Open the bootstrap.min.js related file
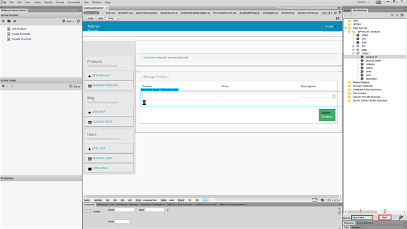Image resolution: width=407 pixels, height=229 pixels. tap(169, 13)
